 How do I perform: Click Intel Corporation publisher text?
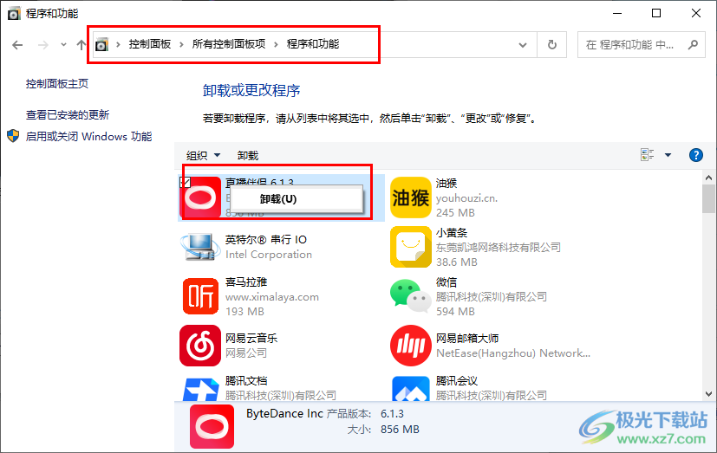(x=269, y=255)
